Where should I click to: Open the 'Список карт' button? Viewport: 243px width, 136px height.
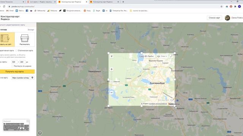coord(214,18)
